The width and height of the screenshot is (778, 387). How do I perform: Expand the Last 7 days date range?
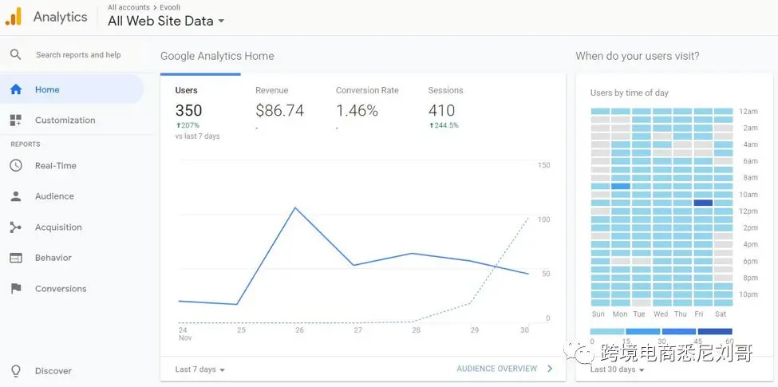[x=199, y=369]
